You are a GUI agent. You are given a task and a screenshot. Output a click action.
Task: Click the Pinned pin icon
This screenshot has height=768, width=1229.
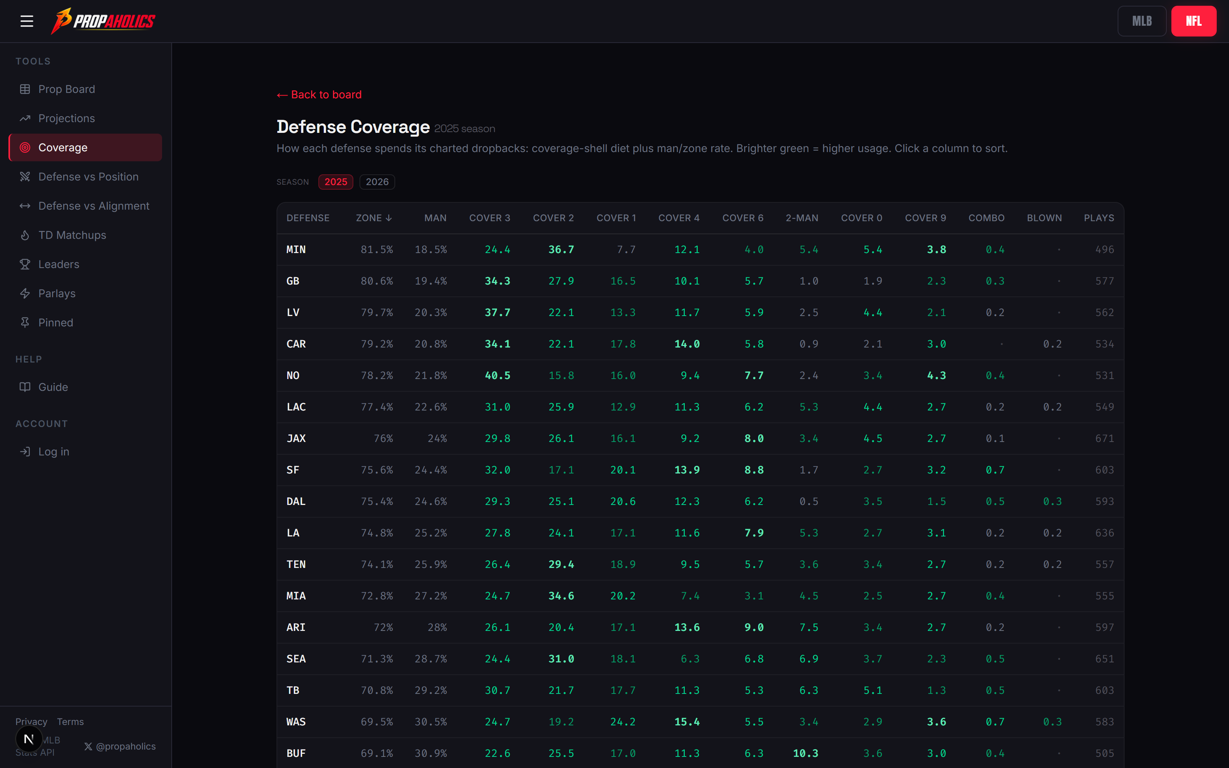click(25, 323)
